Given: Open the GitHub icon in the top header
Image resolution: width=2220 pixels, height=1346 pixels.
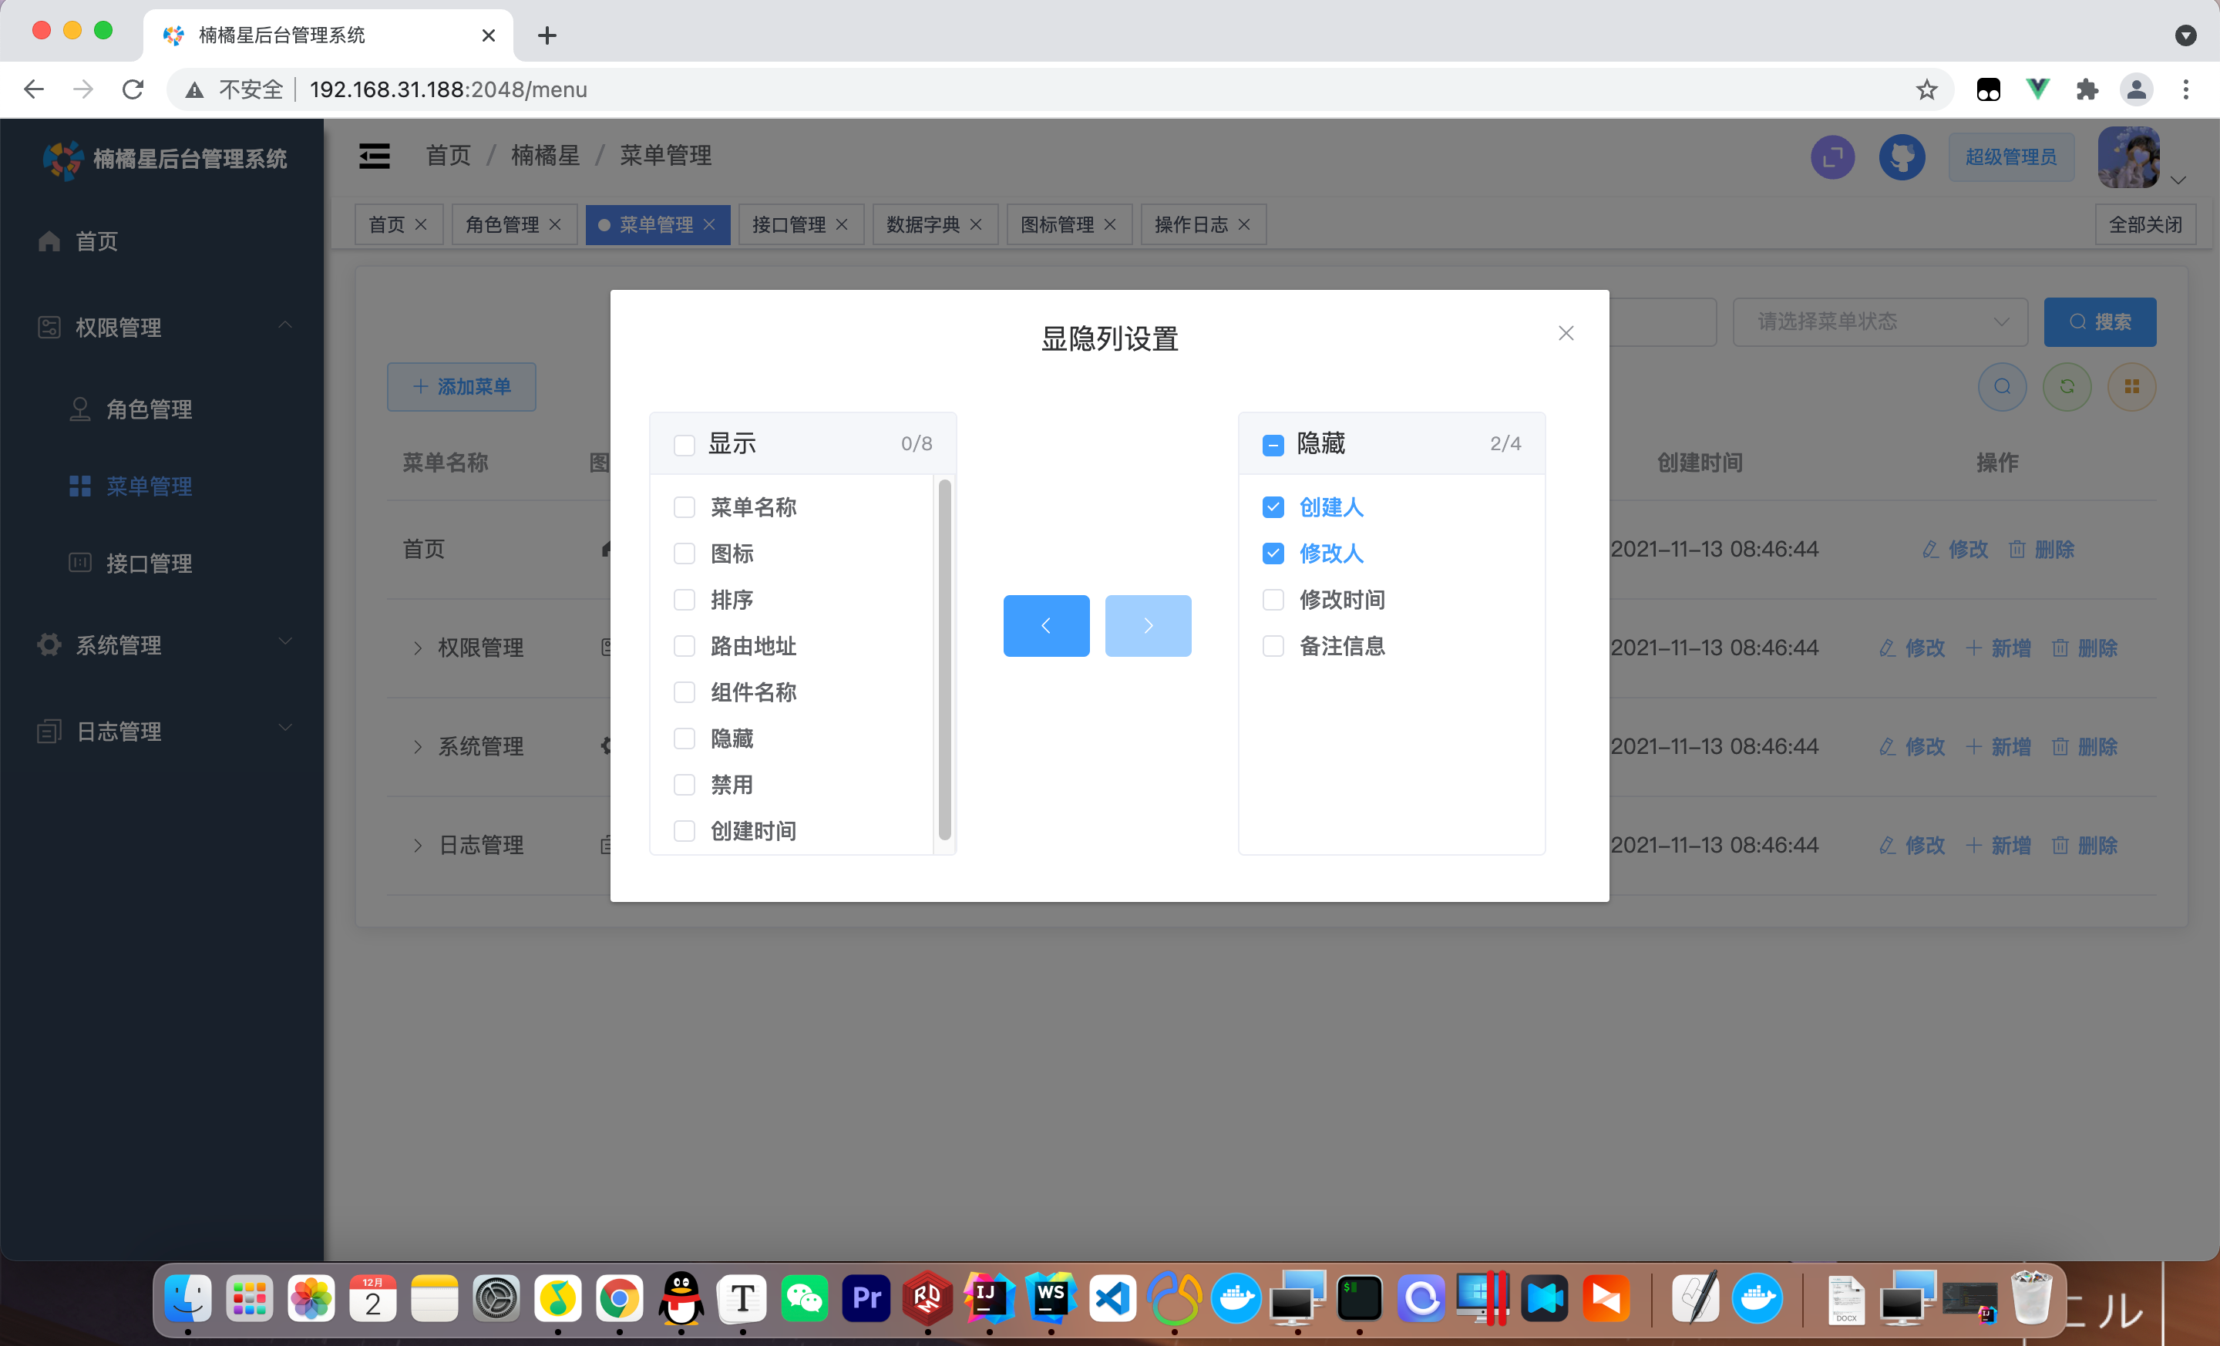Looking at the screenshot, I should pos(1902,156).
